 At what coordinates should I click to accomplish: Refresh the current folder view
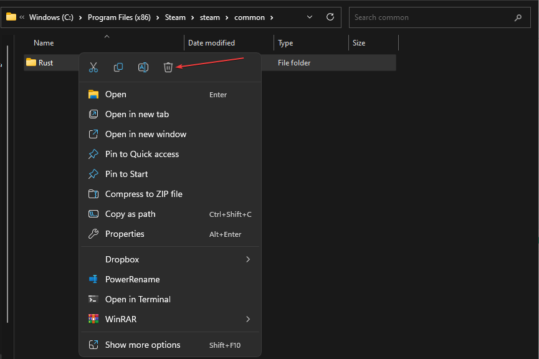(330, 17)
